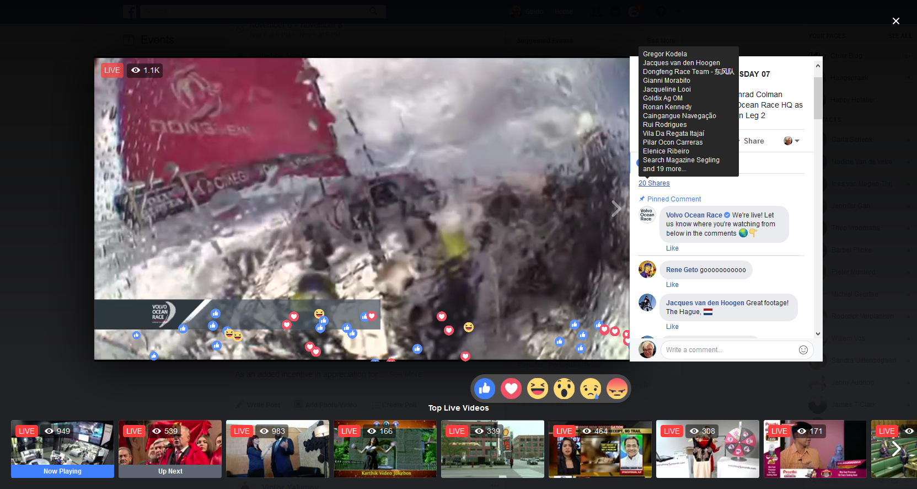The width and height of the screenshot is (917, 489).
Task: Open the Karthik Video Jukebox live thumbnail
Action: pyautogui.click(x=385, y=449)
